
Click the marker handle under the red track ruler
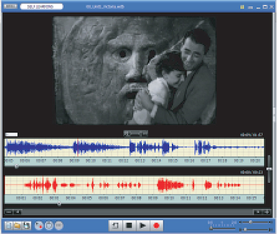coord(59,204)
